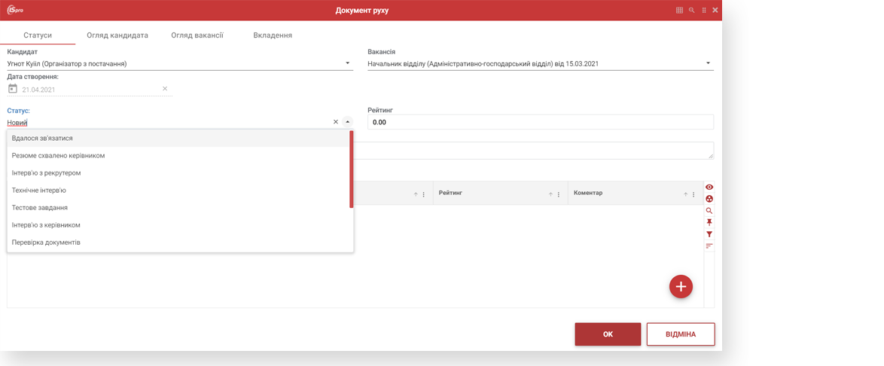Screen dimensions: 884x366
Task: Confirm with the ОК button
Action: pos(608,334)
